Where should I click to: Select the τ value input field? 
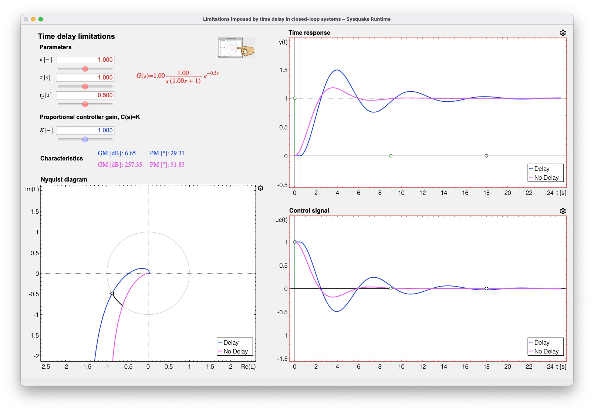point(85,78)
